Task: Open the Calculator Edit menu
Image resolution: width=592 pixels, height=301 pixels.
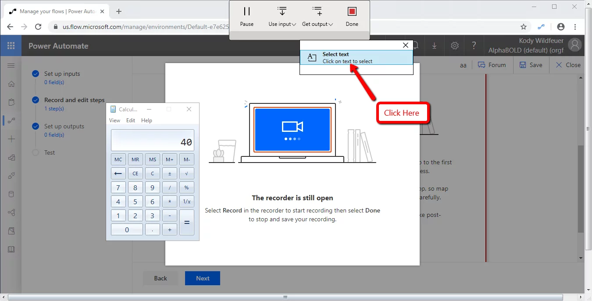Action: pos(131,120)
